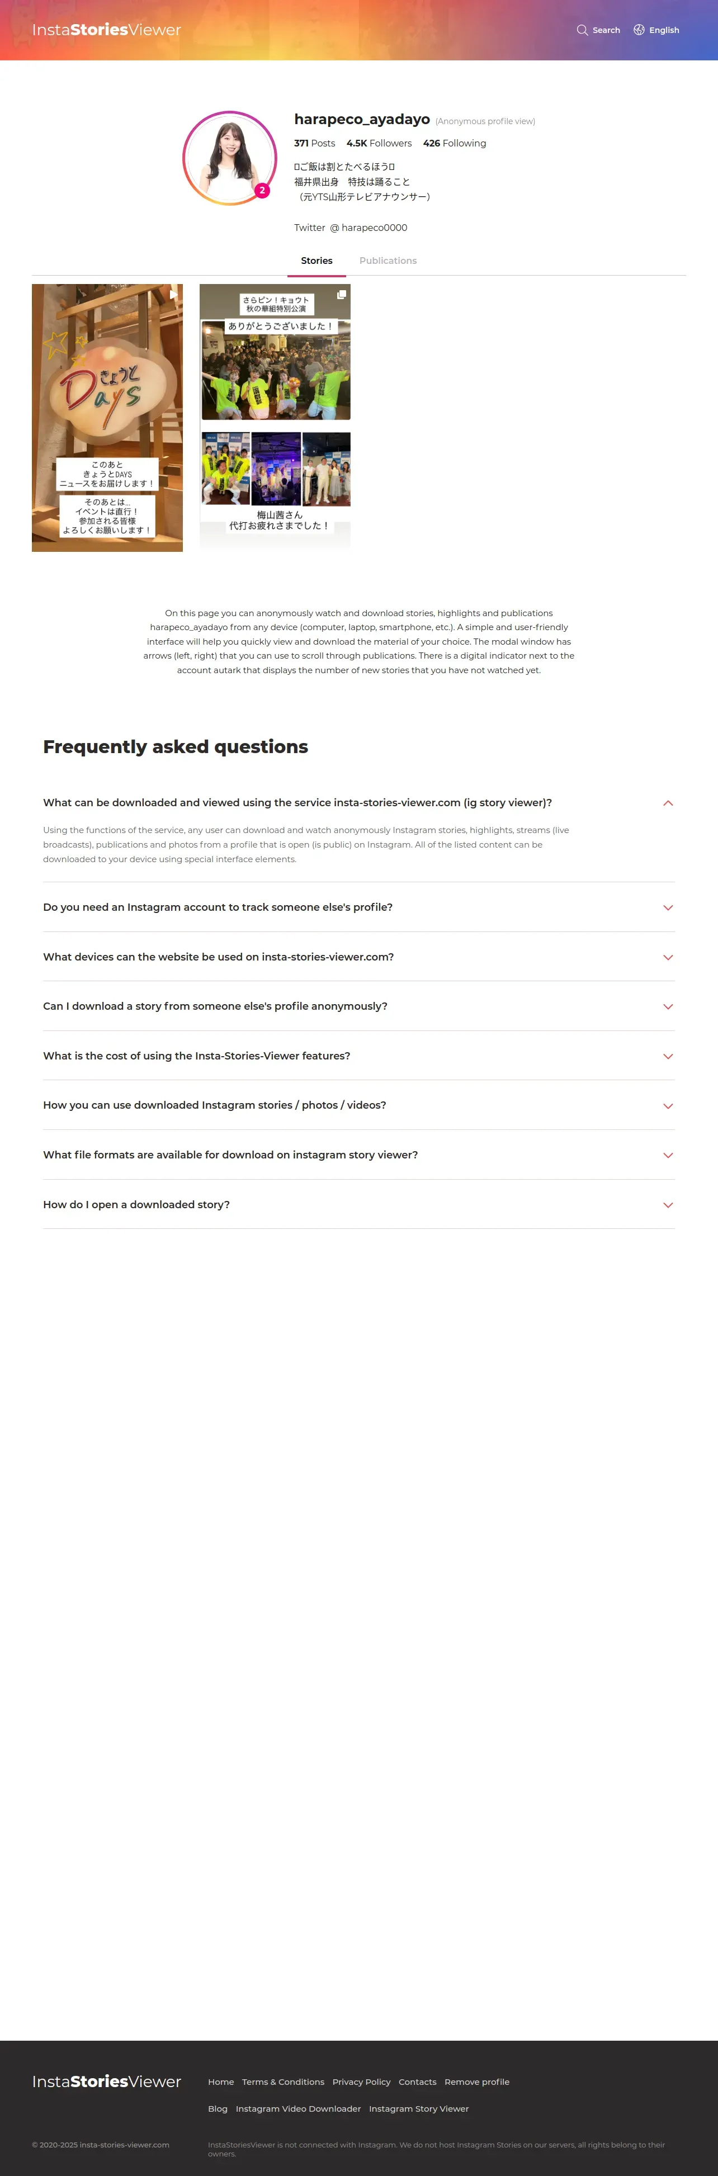
Task: Click the video play icon on first story
Action: [173, 295]
